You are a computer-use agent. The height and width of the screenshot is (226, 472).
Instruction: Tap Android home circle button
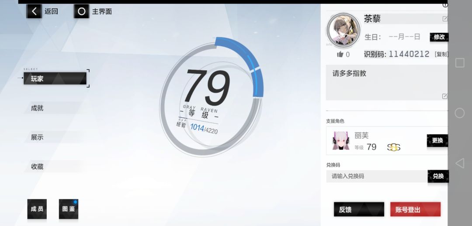point(460,113)
